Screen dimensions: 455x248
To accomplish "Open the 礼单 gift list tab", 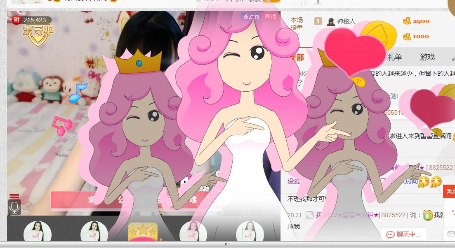I will [394, 57].
